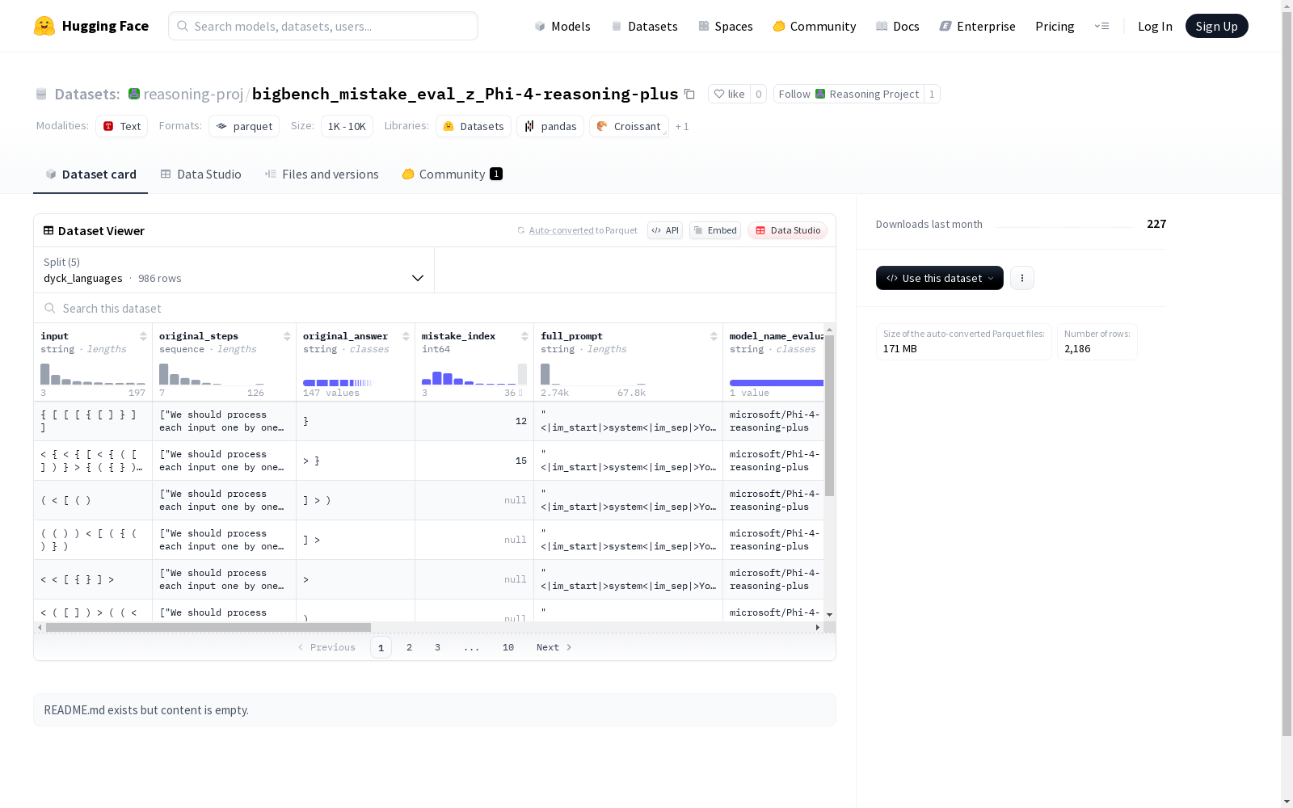1293x808 pixels.
Task: Click the Previous page button
Action: pos(326,647)
